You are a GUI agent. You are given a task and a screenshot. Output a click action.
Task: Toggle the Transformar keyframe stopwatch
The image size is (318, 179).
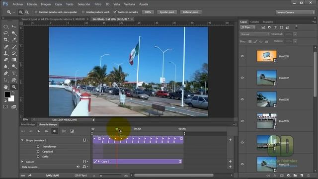tap(38, 146)
